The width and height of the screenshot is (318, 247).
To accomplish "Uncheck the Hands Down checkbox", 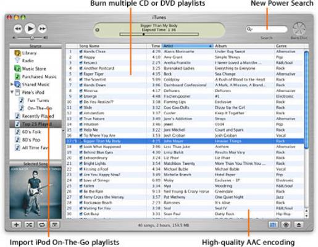I will (81, 85).
